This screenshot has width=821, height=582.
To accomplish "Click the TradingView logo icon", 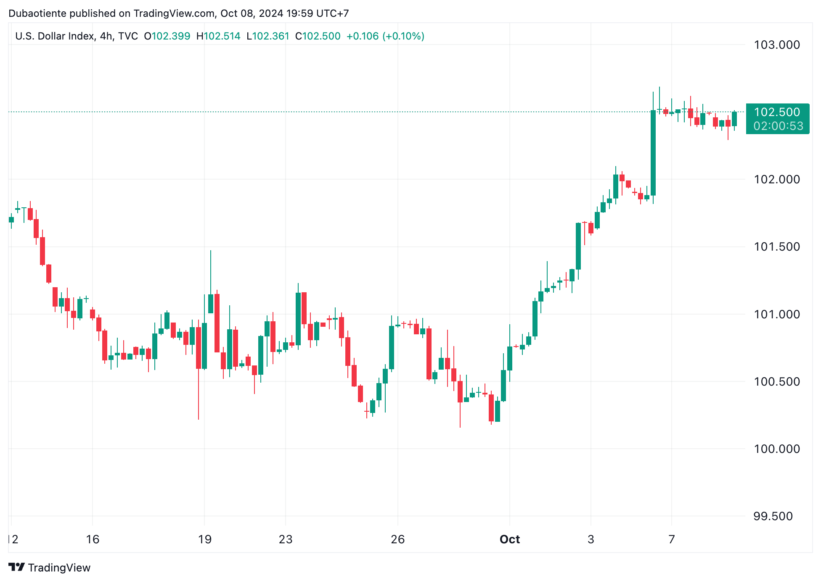I will (16, 567).
